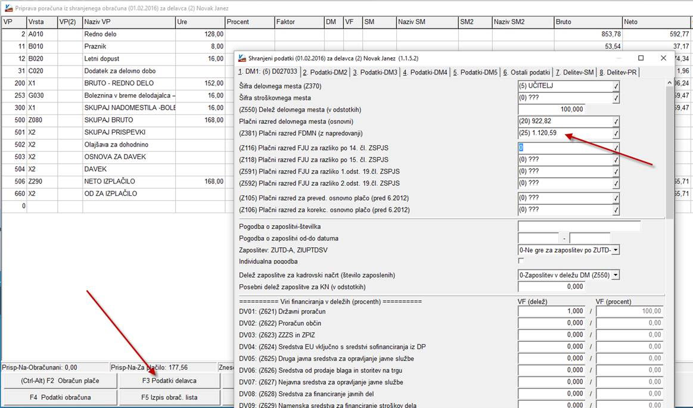Click the Shranjeni podatki vertical scrollbar thumb
Image resolution: width=693 pixels, height=408 pixels.
click(x=670, y=152)
